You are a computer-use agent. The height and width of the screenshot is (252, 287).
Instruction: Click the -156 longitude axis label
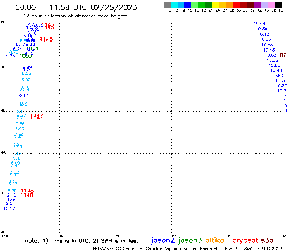[172, 236]
